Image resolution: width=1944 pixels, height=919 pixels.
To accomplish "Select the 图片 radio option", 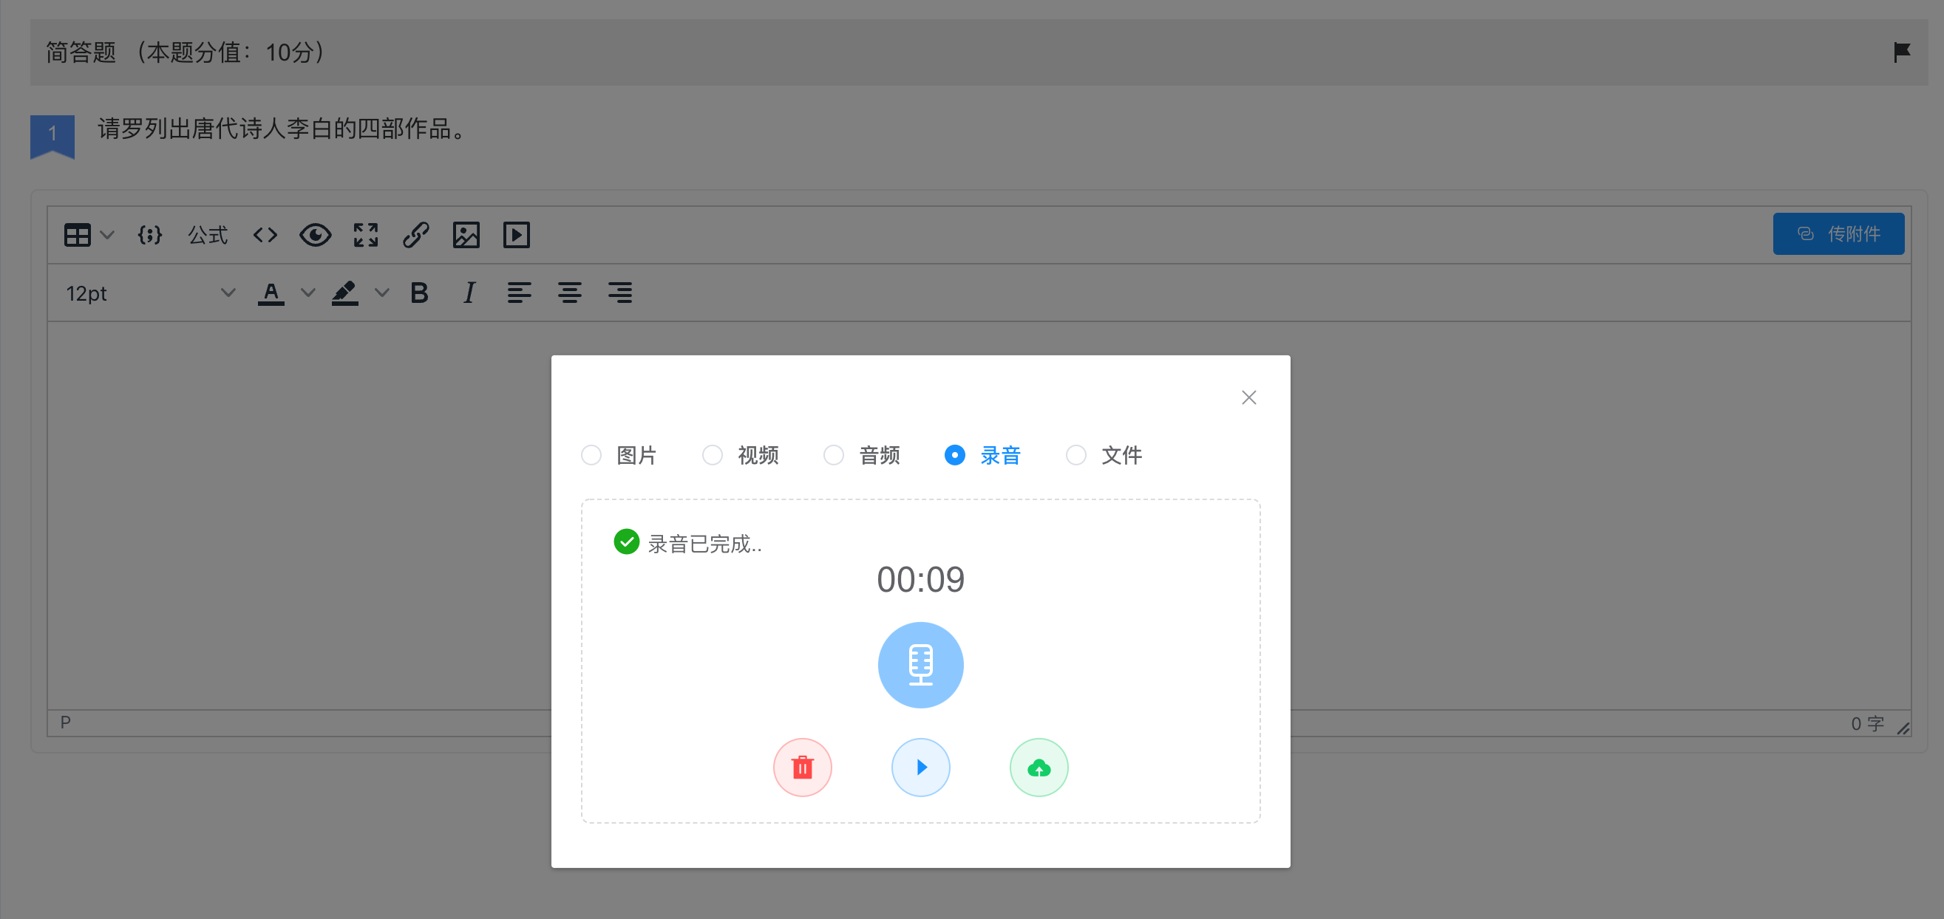I will click(619, 455).
